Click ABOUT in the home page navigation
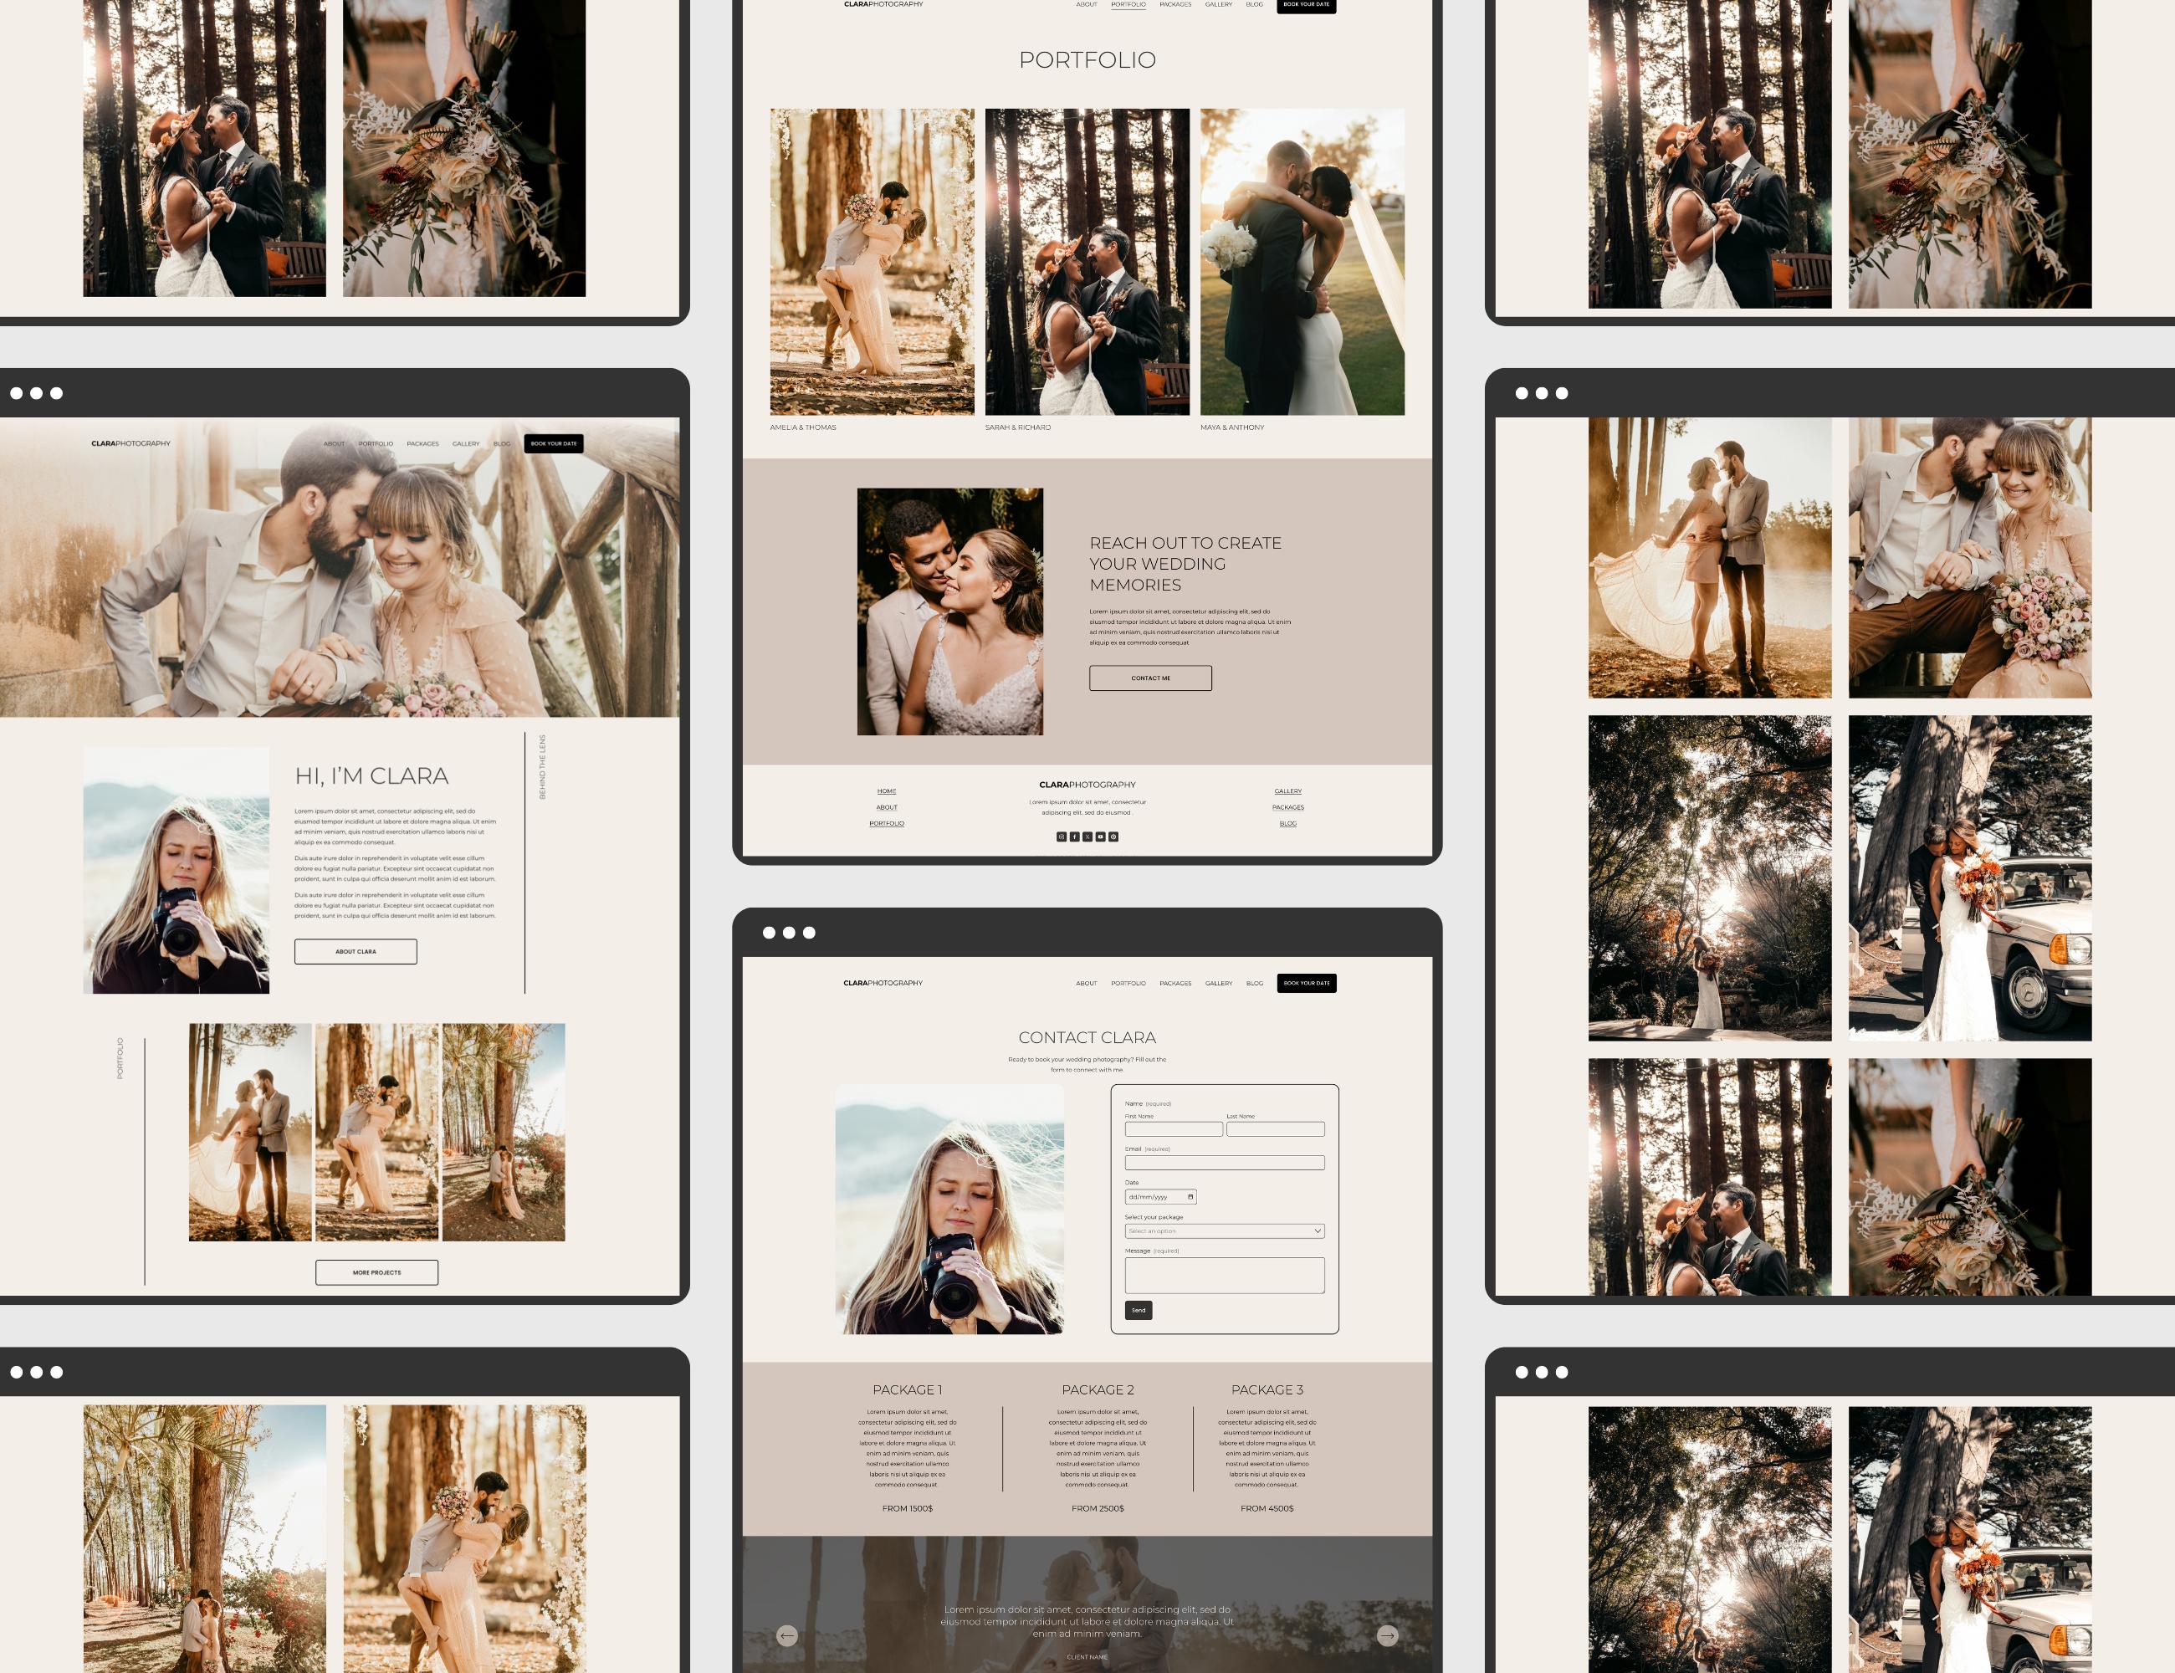This screenshot has width=2175, height=1673. click(335, 444)
